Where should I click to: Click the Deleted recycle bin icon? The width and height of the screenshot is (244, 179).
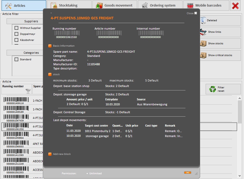click(203, 20)
